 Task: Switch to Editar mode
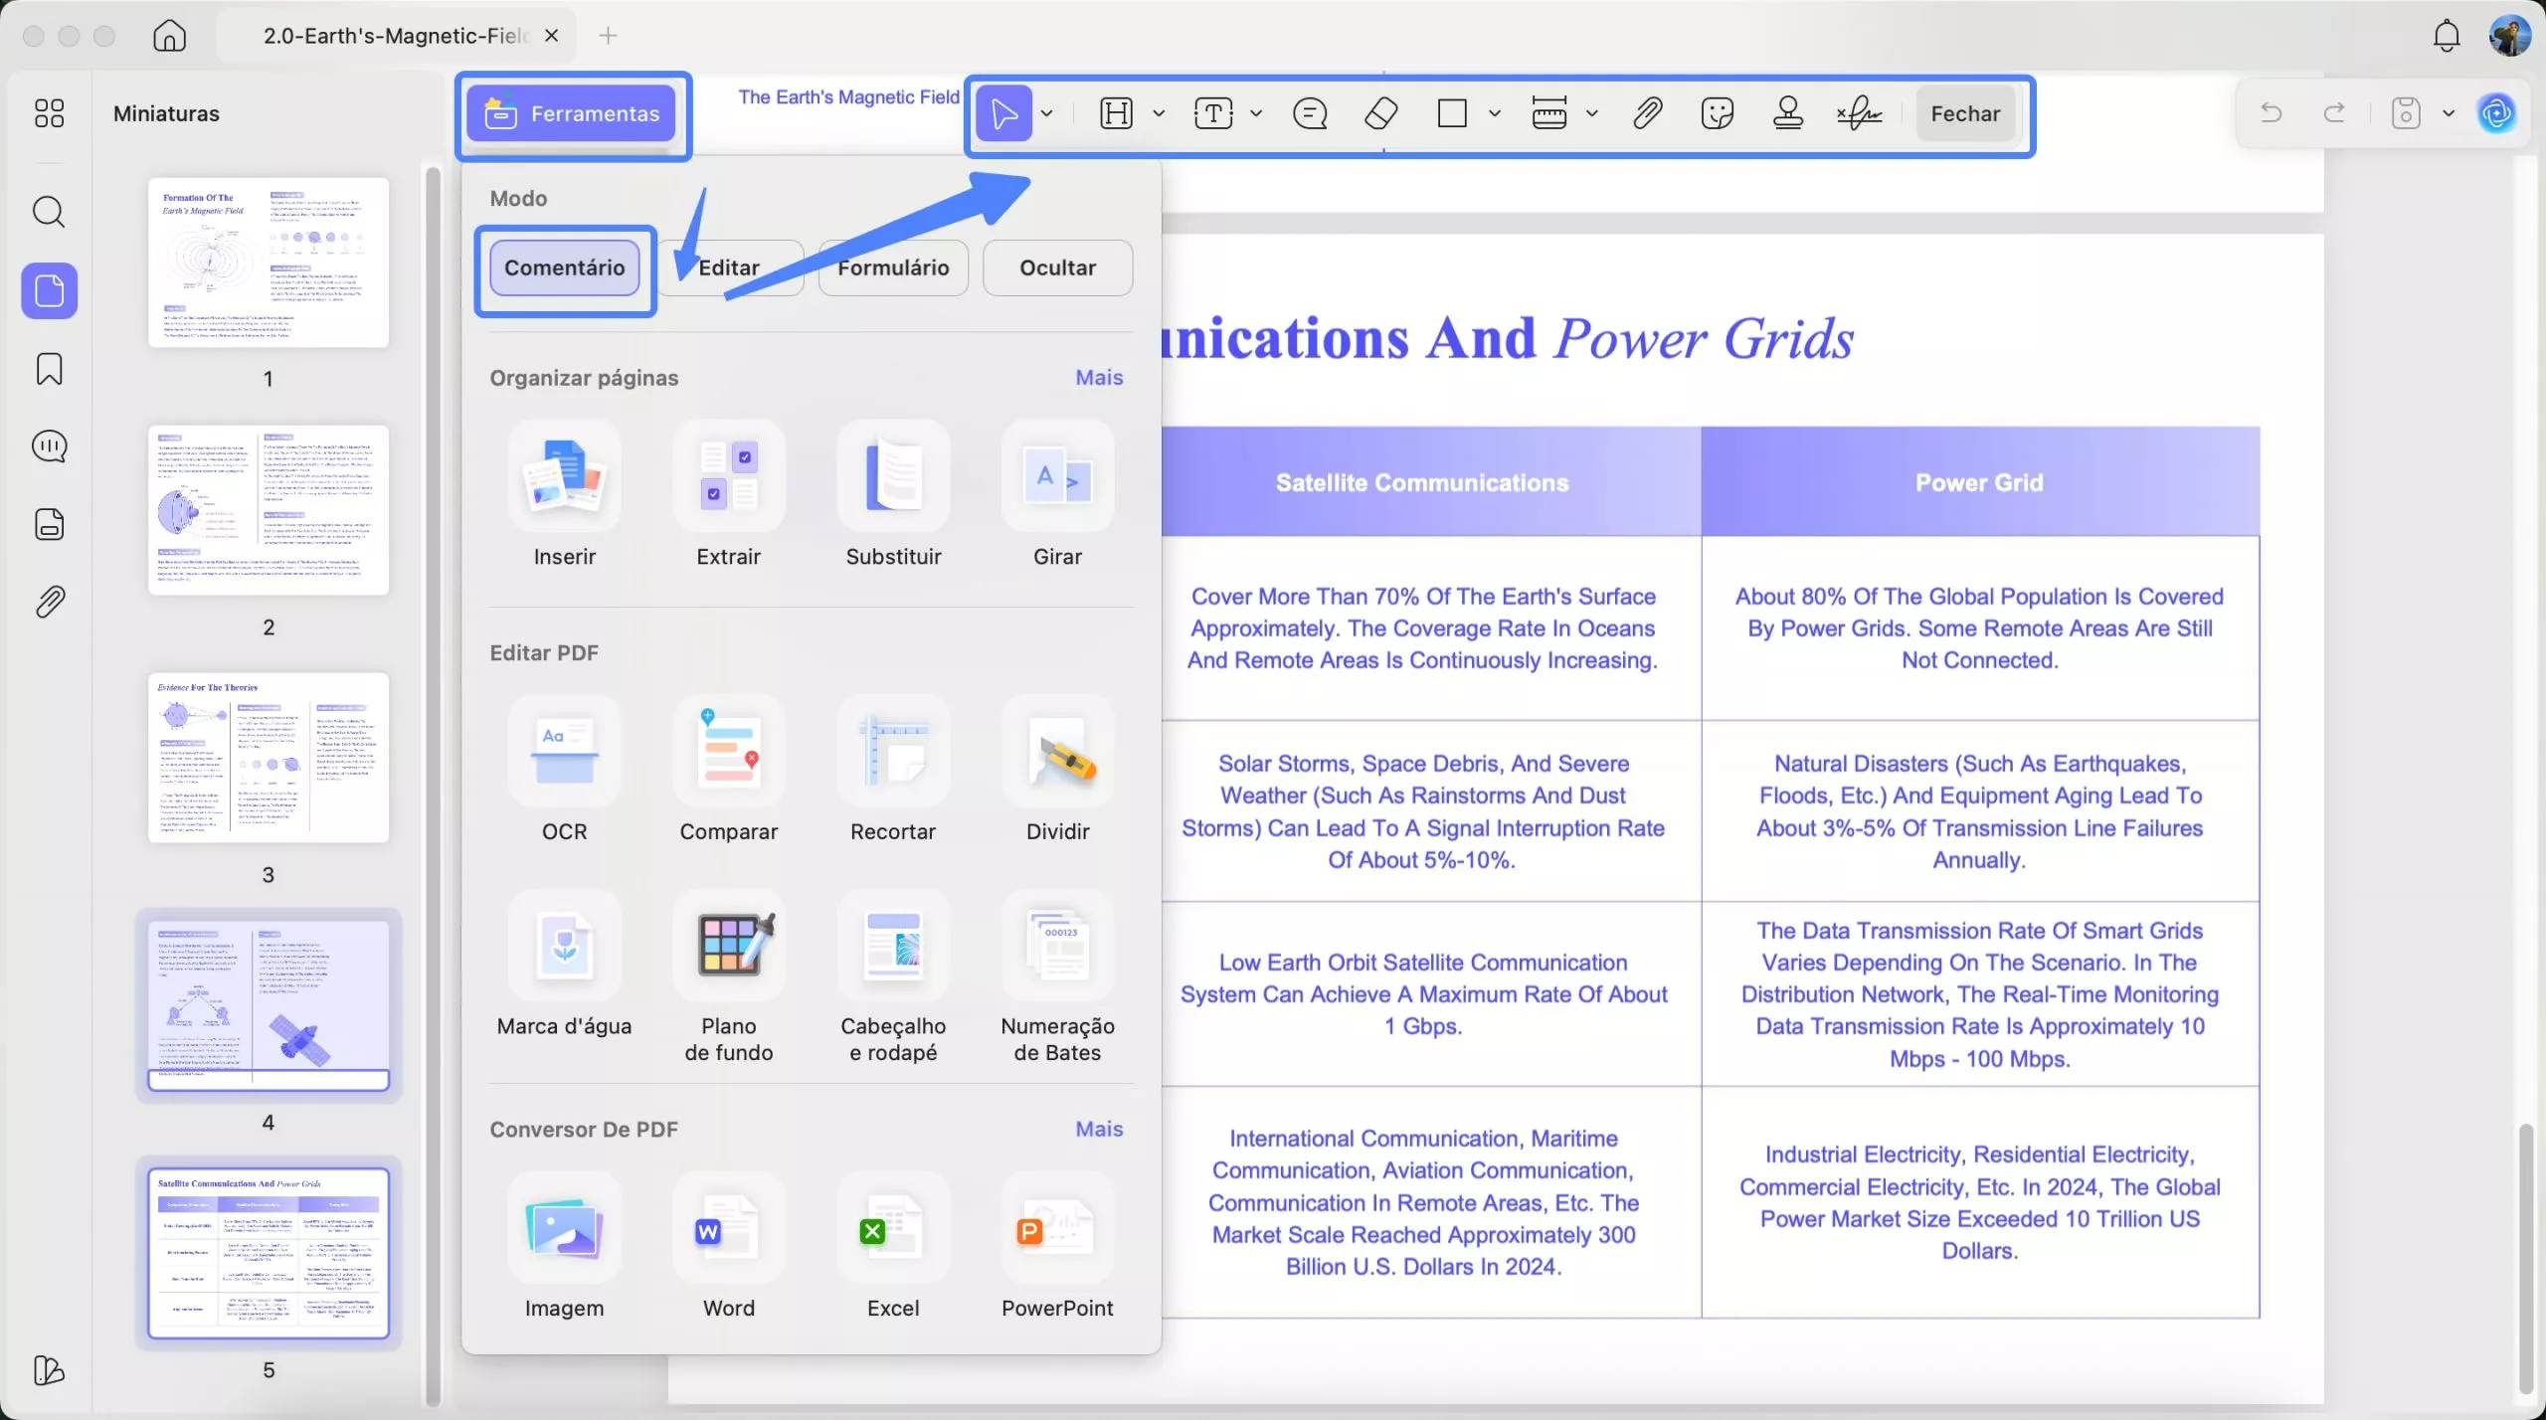click(x=729, y=267)
